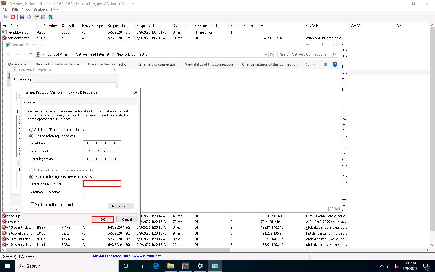Click Rename this connection
This screenshot has width=435, height=272.
click(157, 64)
